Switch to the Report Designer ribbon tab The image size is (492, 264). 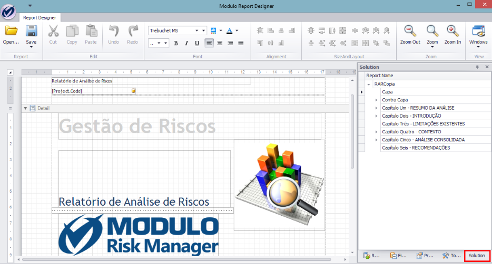pyautogui.click(x=40, y=17)
